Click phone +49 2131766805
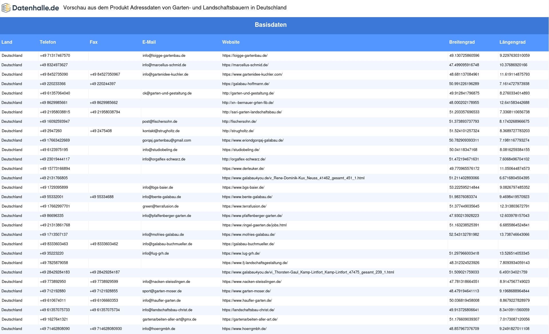549x334 pixels. pos(54,178)
